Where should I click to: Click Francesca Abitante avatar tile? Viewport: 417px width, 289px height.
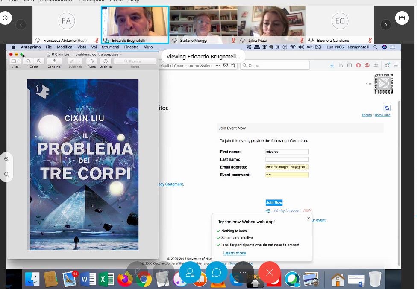(66, 25)
